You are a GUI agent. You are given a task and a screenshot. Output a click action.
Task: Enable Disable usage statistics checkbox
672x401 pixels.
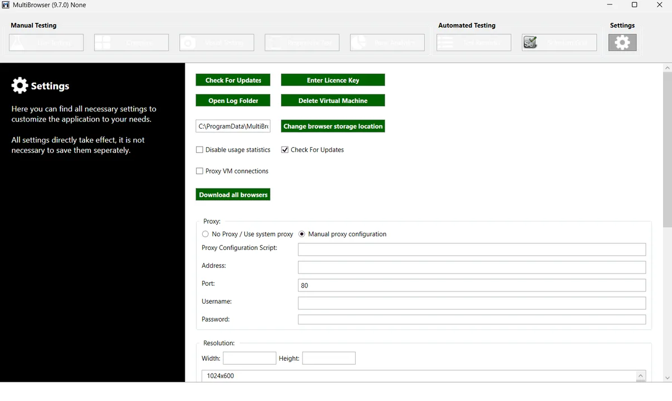(199, 150)
